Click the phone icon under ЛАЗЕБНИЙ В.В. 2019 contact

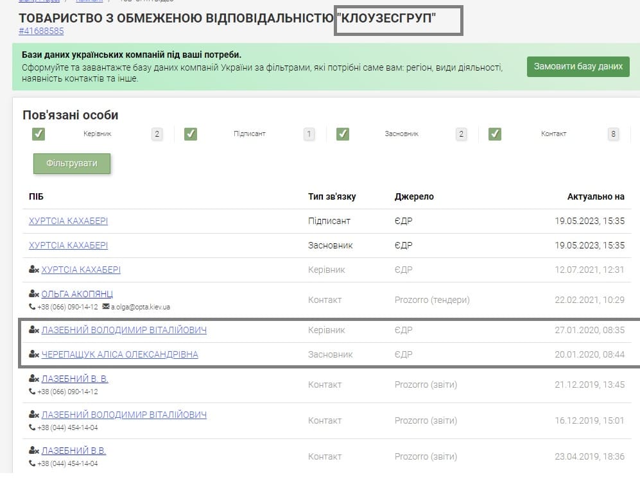click(32, 463)
